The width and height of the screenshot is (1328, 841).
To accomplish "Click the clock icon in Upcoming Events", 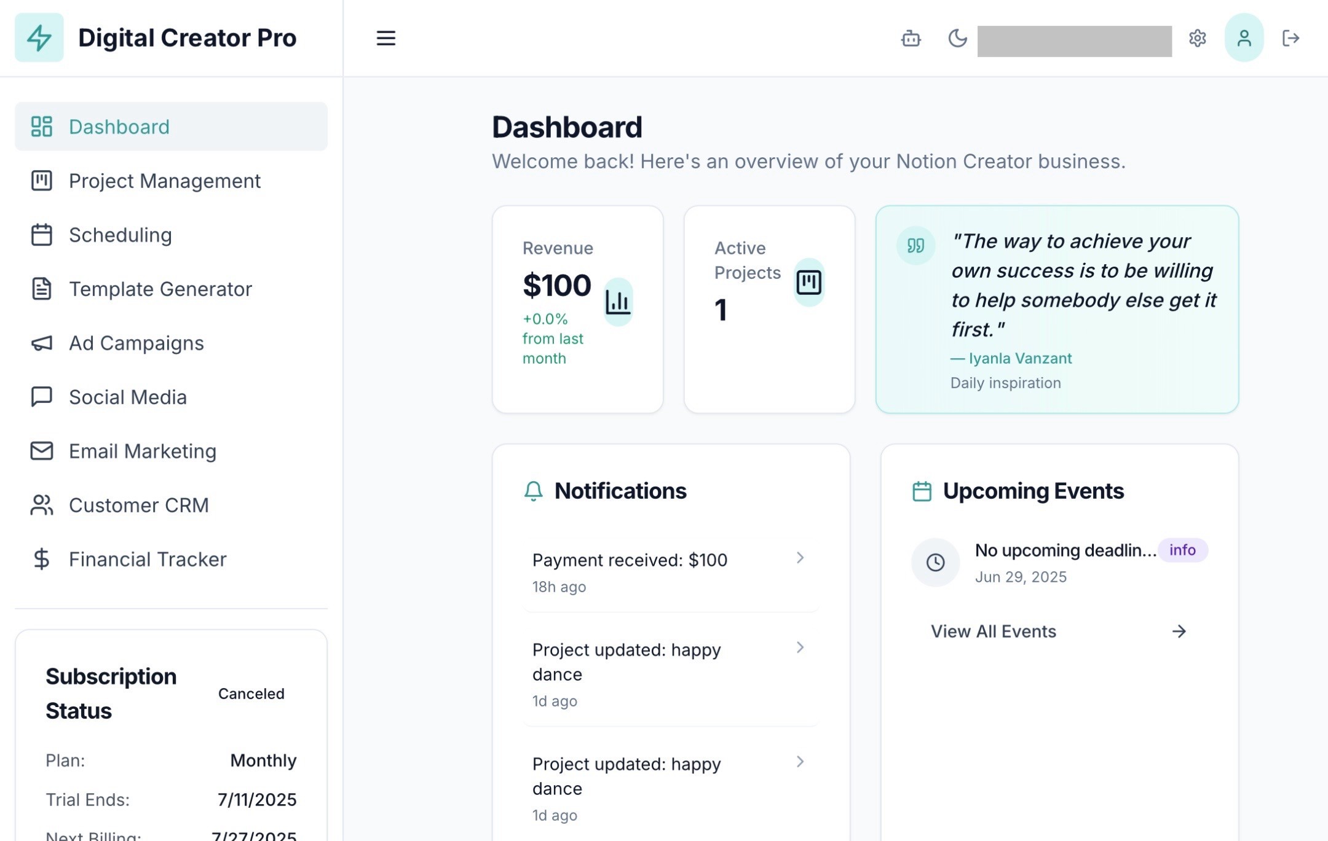I will point(935,562).
